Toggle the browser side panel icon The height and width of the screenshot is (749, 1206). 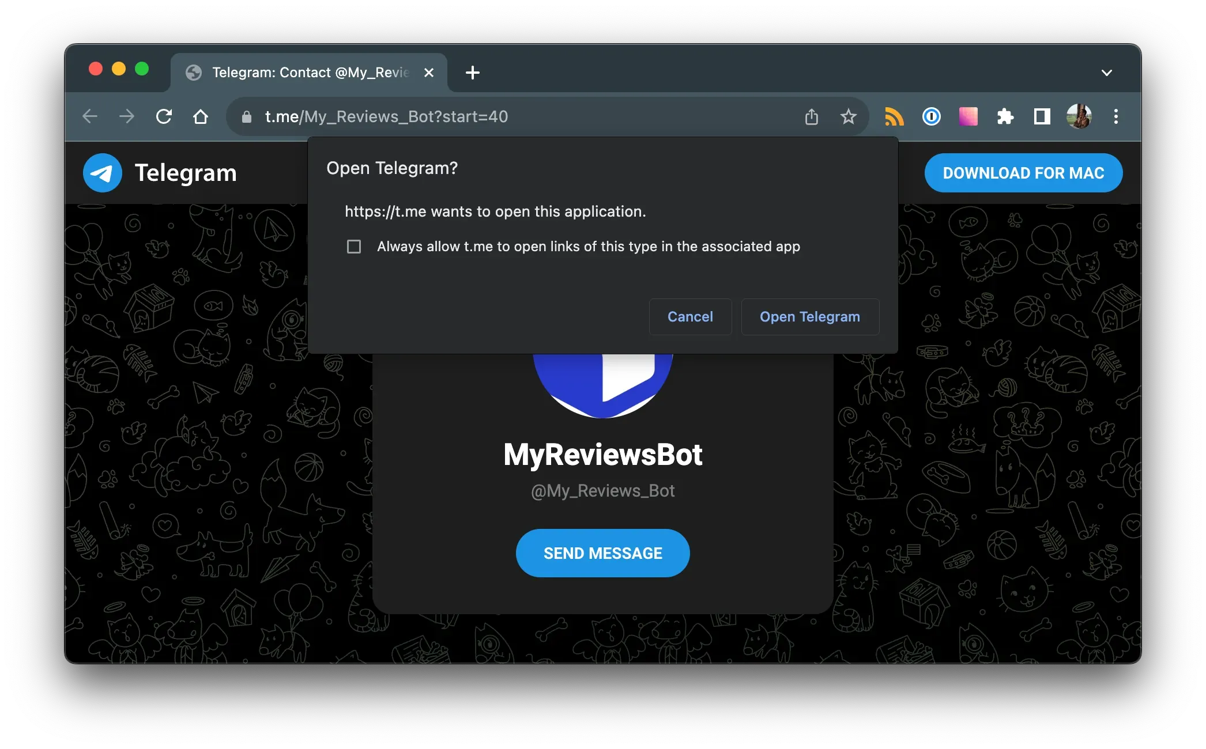pyautogui.click(x=1042, y=117)
